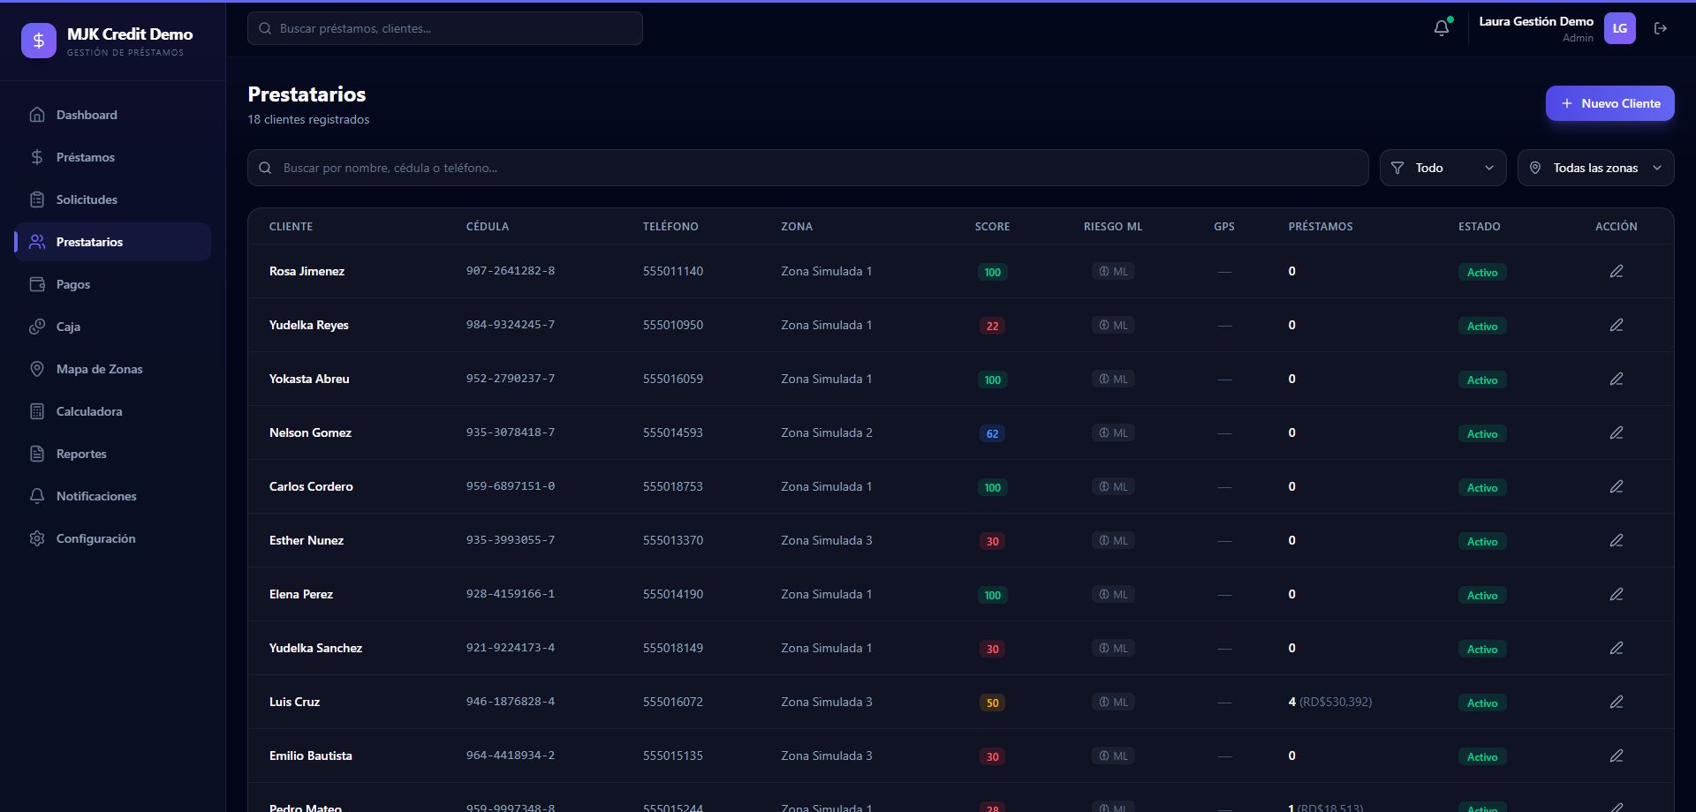Viewport: 1696px width, 812px height.
Task: Click the CLIENTE column header
Action: pos(291,227)
